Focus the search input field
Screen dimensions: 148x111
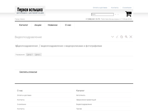[x=103, y=15]
